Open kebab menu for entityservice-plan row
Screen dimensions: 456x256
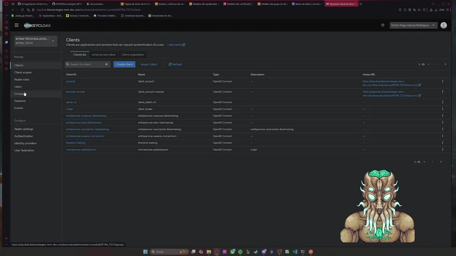(x=442, y=123)
